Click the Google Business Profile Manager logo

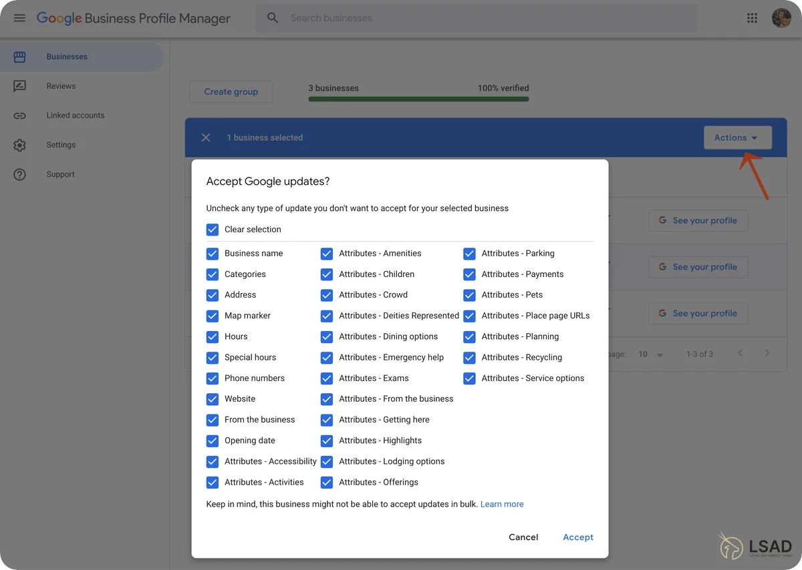coord(134,18)
